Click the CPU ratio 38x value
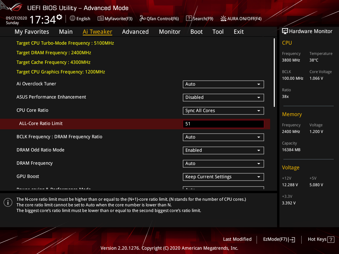 tap(285, 97)
